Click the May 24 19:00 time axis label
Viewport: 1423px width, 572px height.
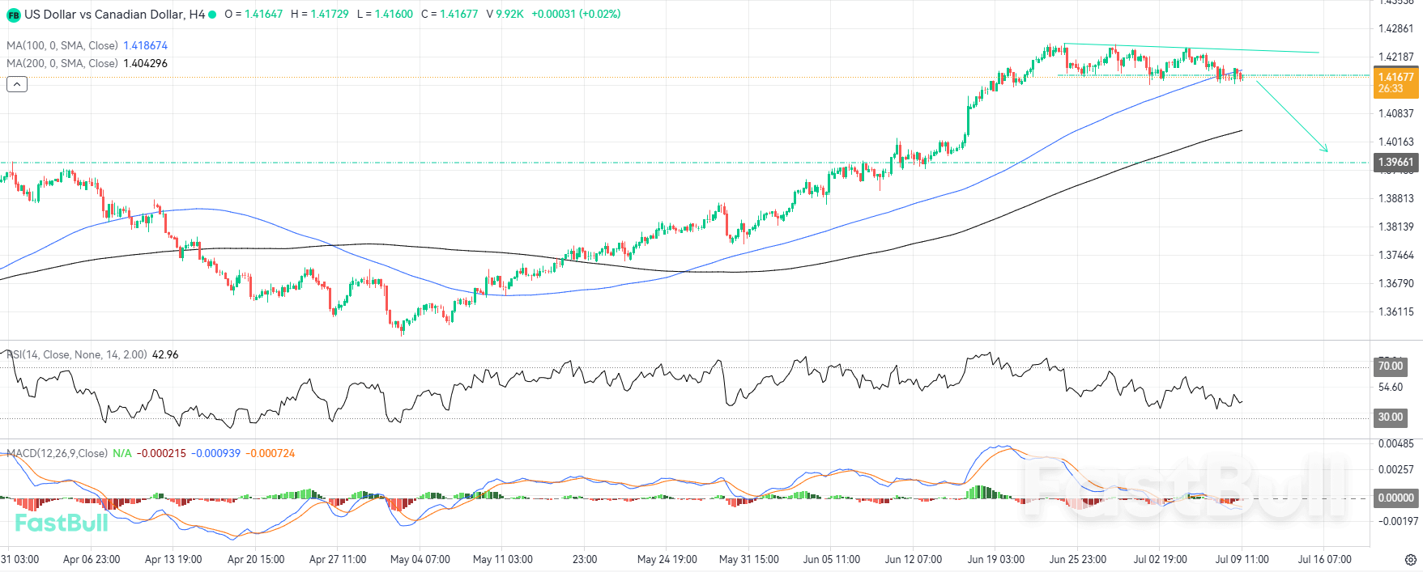(667, 559)
